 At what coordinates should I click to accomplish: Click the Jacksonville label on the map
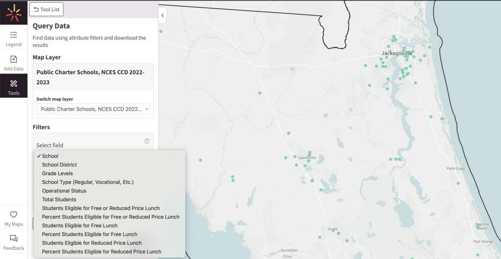coord(397,53)
